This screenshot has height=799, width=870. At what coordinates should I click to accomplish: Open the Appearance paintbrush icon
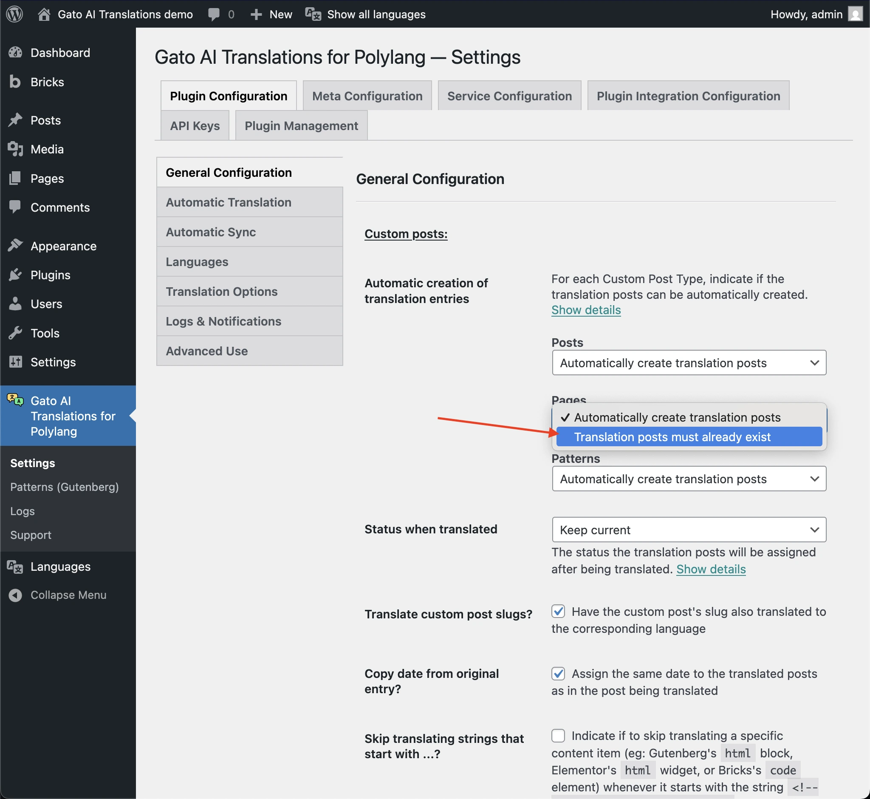pos(16,245)
